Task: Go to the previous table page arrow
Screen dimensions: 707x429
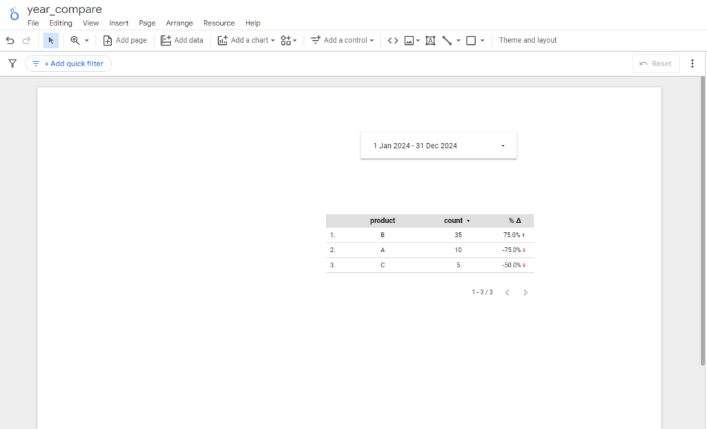Action: pyautogui.click(x=507, y=293)
